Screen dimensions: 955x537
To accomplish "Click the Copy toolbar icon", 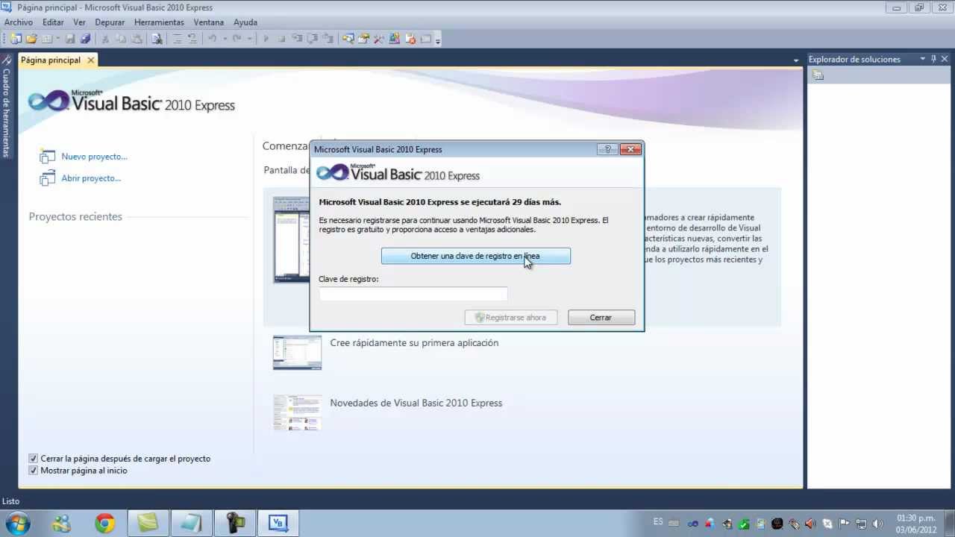I will tap(121, 38).
